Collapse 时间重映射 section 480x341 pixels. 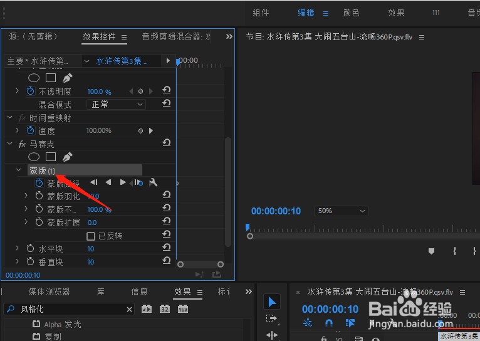[10, 117]
